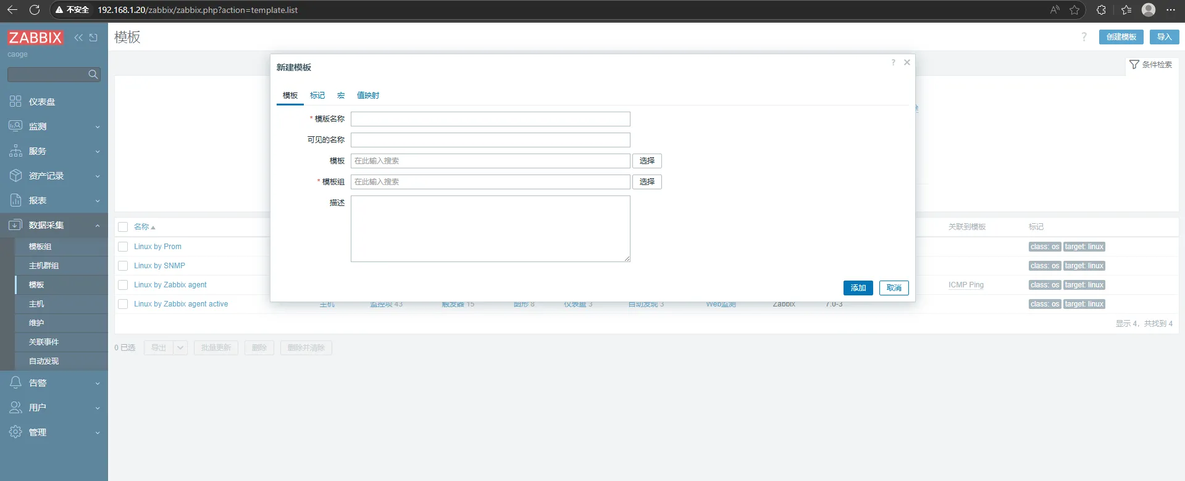Click the 资产记录 inventory icon
This screenshot has width=1185, height=481.
15,175
